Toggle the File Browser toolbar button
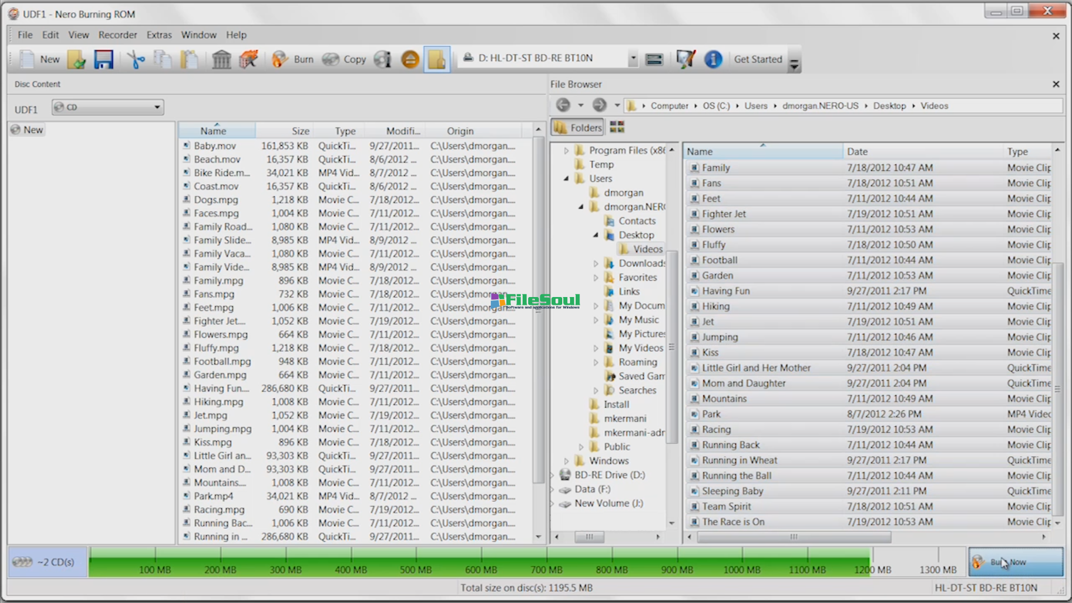This screenshot has width=1072, height=603. coord(437,59)
